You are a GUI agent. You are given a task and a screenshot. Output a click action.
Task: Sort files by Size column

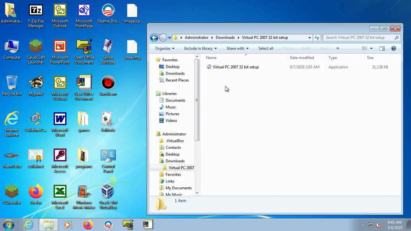[x=378, y=58]
